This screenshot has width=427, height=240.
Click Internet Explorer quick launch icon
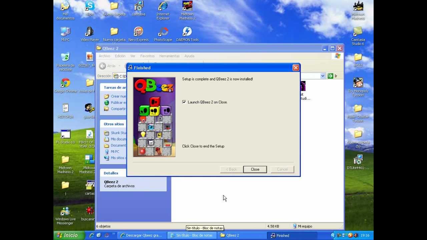(92, 235)
